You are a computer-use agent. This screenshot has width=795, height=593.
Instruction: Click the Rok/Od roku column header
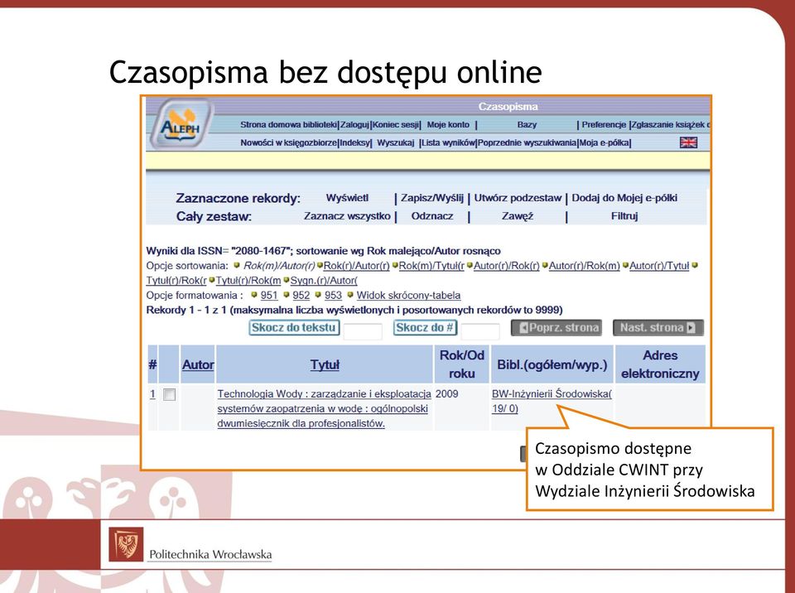pos(462,364)
